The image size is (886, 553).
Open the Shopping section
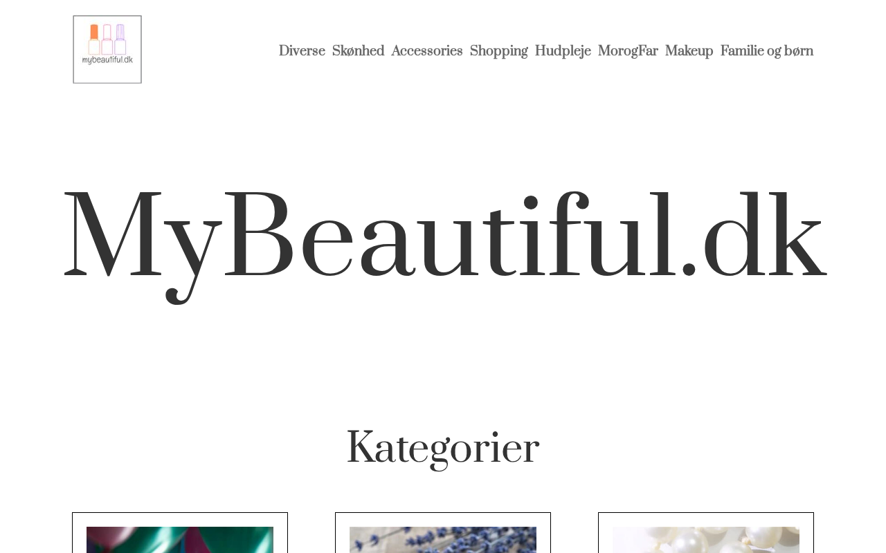coord(498,51)
